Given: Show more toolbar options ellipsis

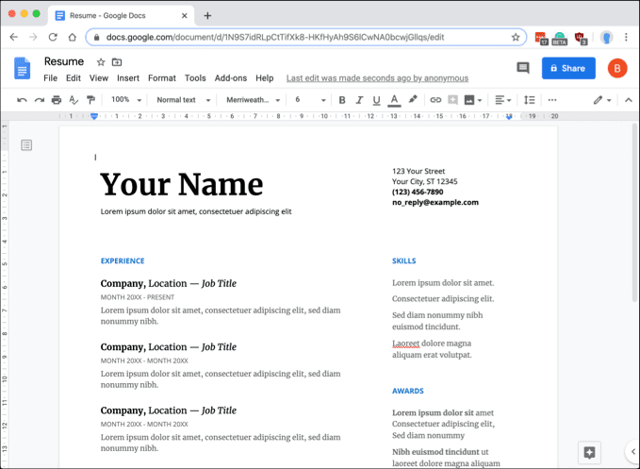Looking at the screenshot, I should click(551, 100).
